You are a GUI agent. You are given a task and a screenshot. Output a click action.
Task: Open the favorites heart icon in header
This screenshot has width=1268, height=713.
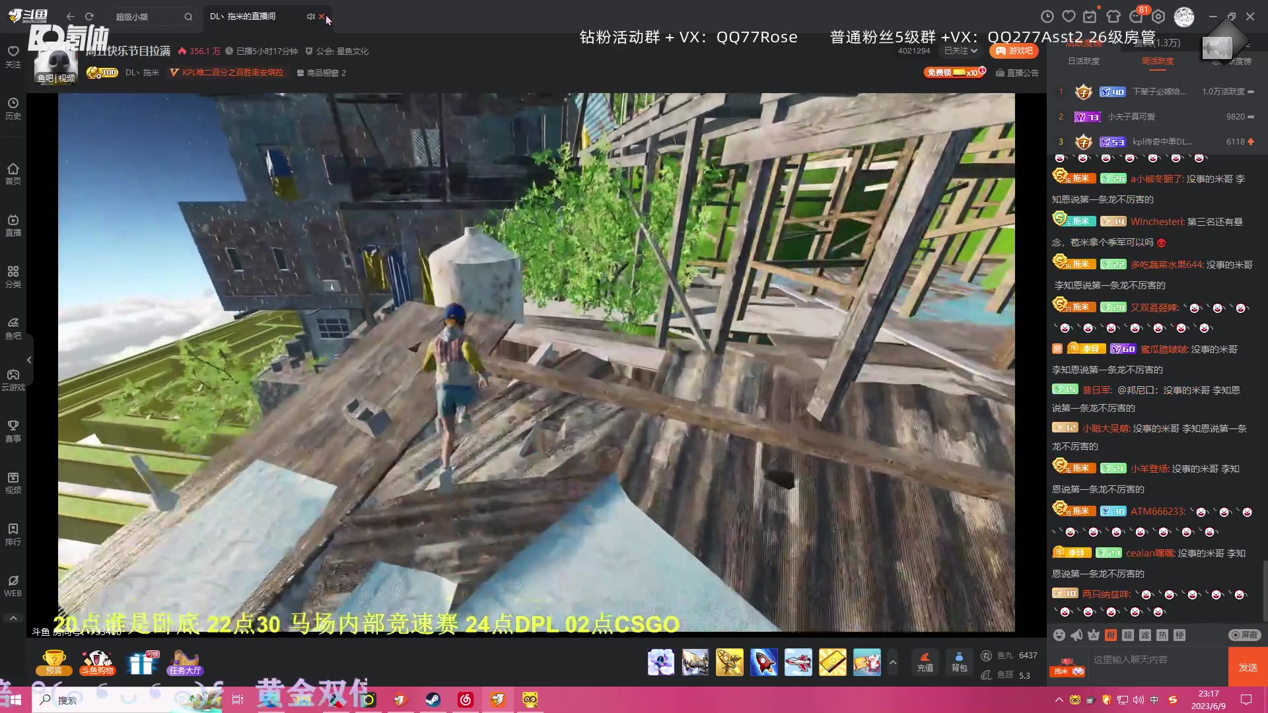click(x=1069, y=17)
